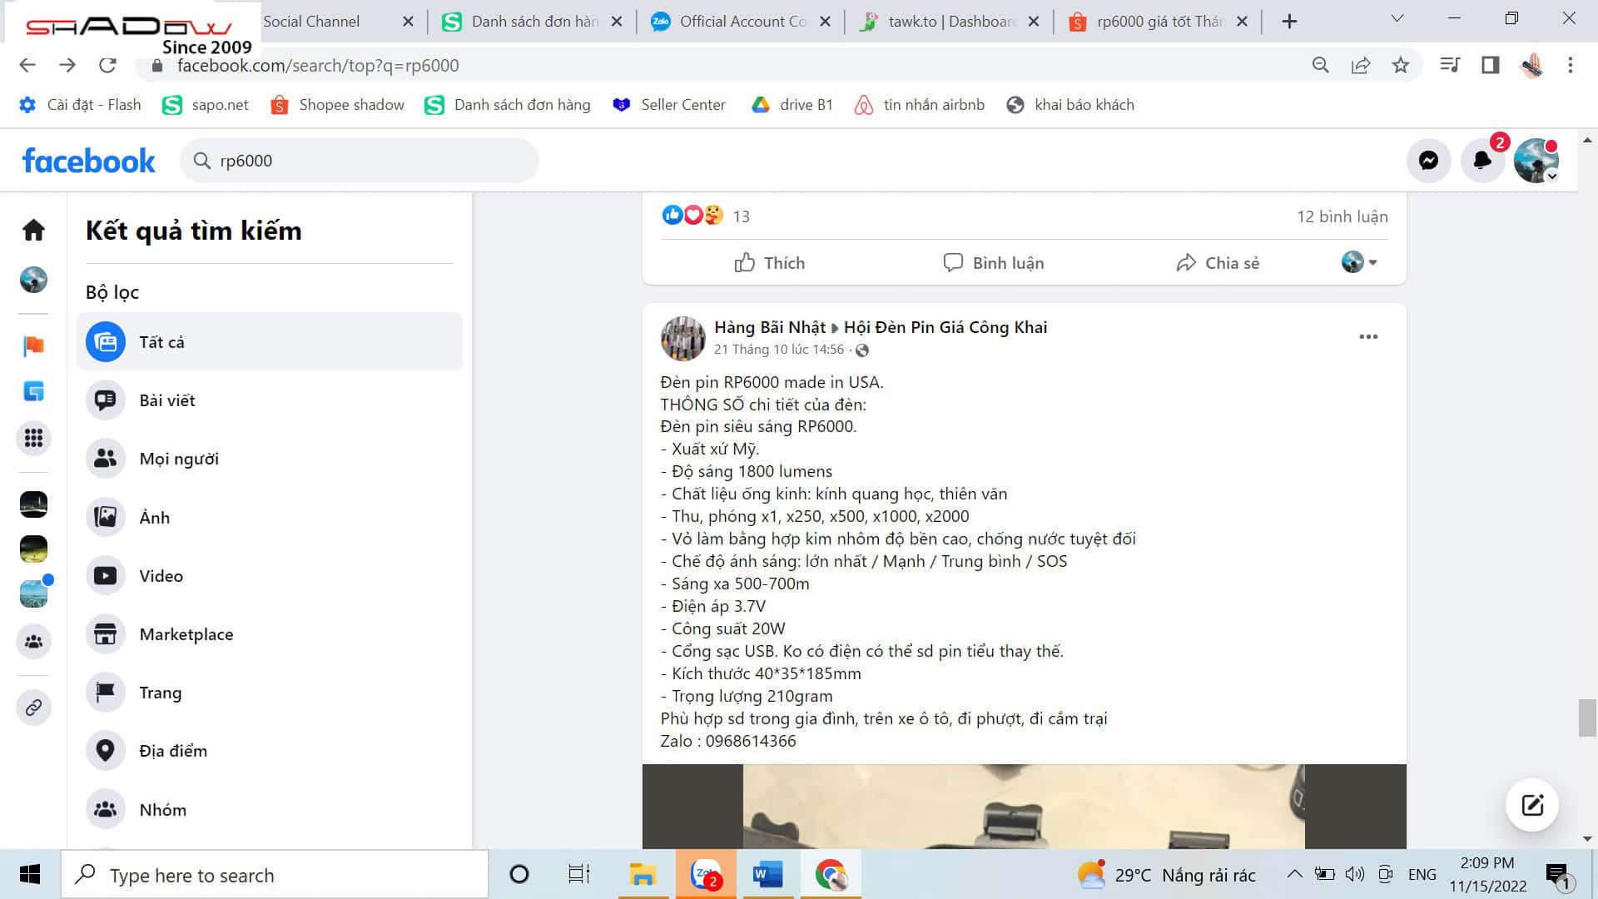Click the Facebook home icon

pyautogui.click(x=33, y=231)
